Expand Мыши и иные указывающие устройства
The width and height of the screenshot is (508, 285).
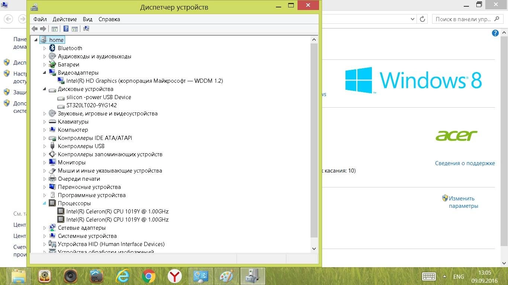[45, 171]
